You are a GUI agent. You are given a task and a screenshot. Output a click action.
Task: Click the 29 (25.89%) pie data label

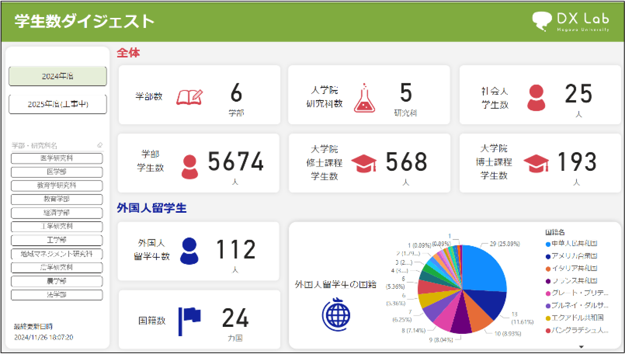(505, 244)
